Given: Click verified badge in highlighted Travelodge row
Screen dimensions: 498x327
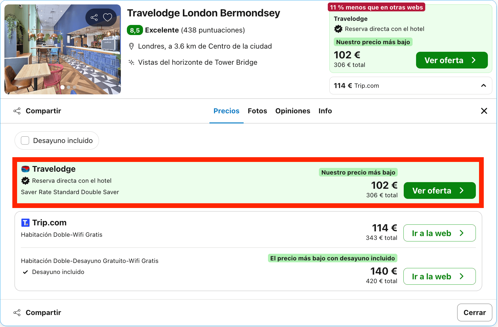Looking at the screenshot, I should point(25,181).
